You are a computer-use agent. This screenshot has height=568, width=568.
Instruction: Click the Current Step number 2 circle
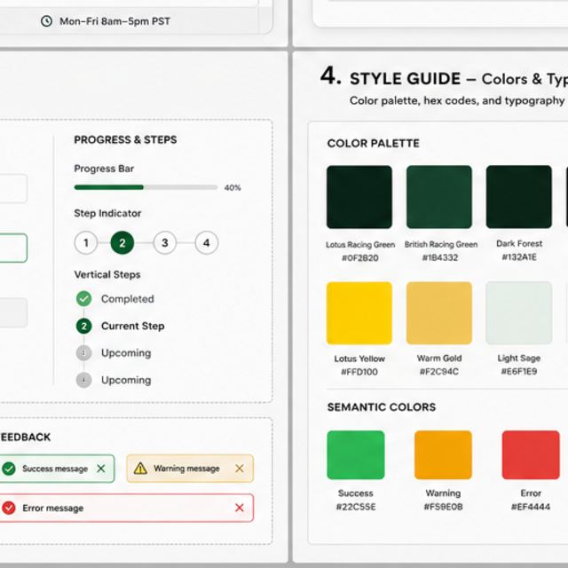coord(83,326)
